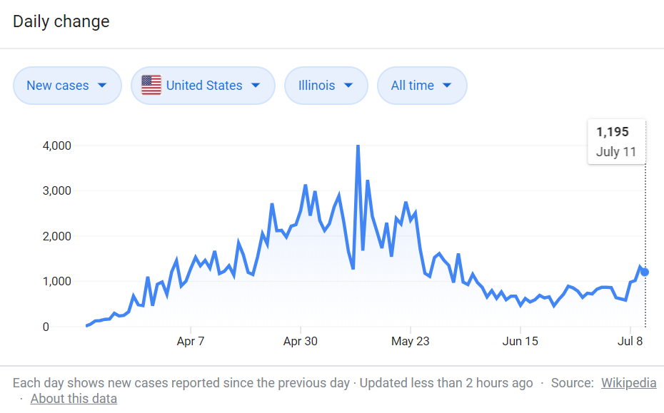Click the United States flag icon
This screenshot has width=664, height=413.
click(151, 86)
